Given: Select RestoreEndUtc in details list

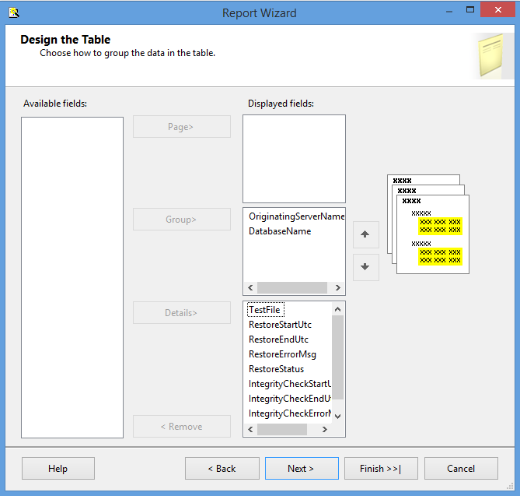Looking at the screenshot, I should click(x=278, y=339).
